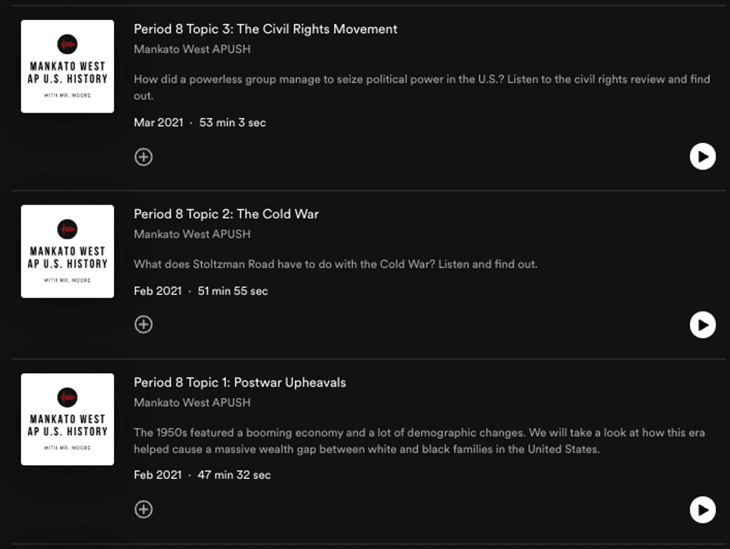Open 'Period 8 Topic 2: The Cold War' title
This screenshot has height=549, width=730.
click(x=226, y=214)
